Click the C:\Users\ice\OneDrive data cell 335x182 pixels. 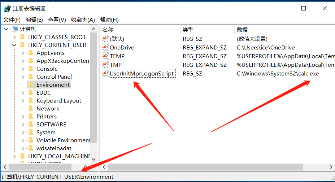tap(266, 47)
